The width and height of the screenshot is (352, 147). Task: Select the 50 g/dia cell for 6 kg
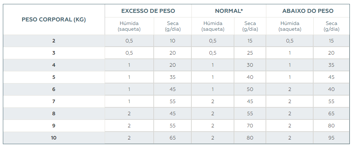coord(250,89)
